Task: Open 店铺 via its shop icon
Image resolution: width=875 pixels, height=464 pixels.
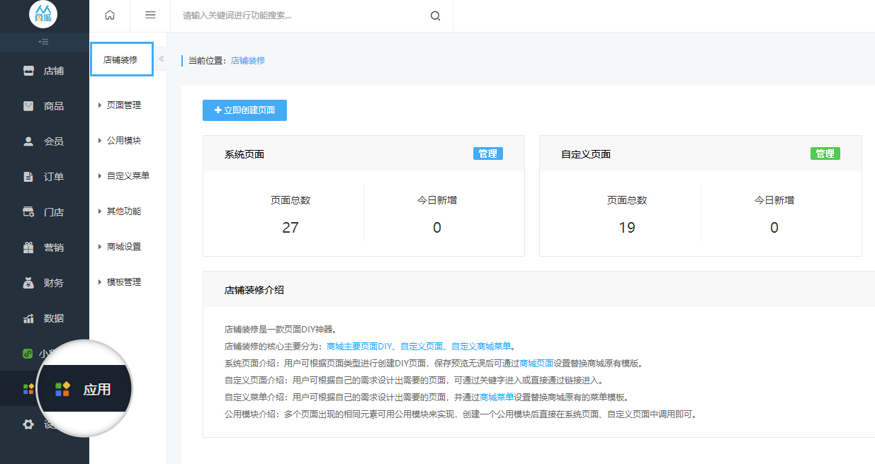Action: point(28,71)
